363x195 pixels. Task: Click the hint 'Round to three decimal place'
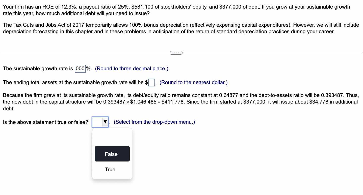(131, 69)
